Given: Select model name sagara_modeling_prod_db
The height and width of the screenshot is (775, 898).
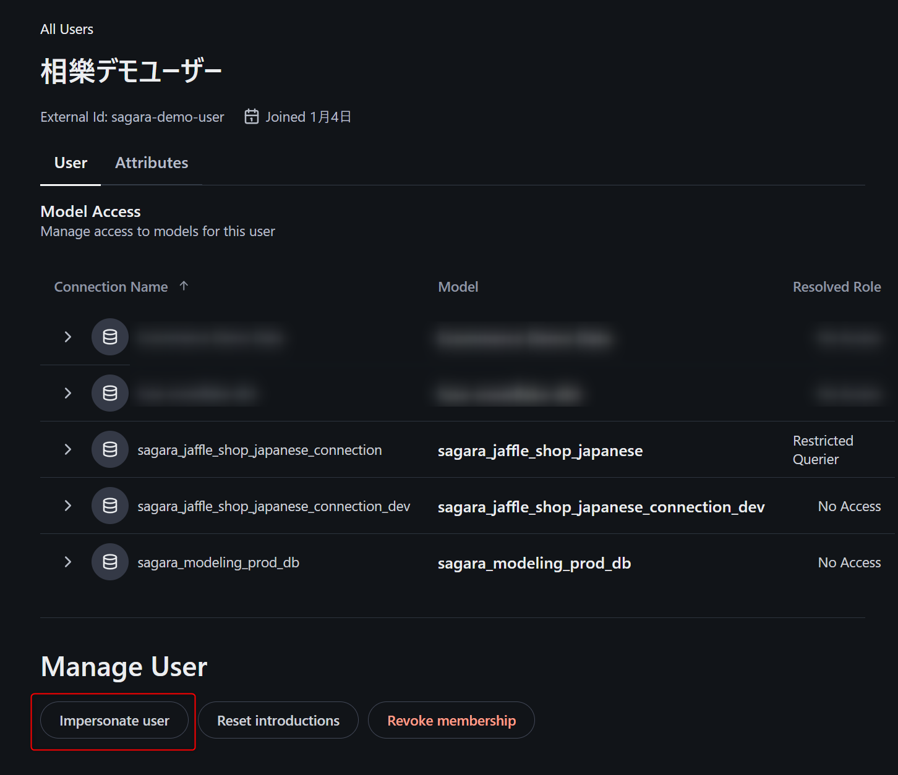Looking at the screenshot, I should pos(534,564).
